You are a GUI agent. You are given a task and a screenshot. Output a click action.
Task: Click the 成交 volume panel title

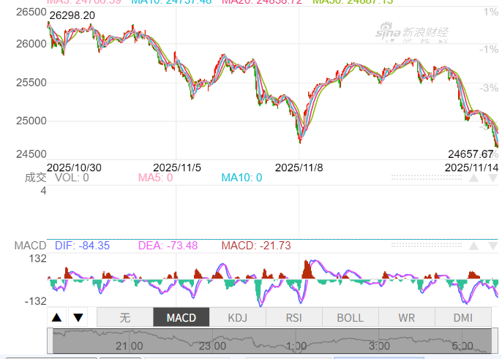36,178
